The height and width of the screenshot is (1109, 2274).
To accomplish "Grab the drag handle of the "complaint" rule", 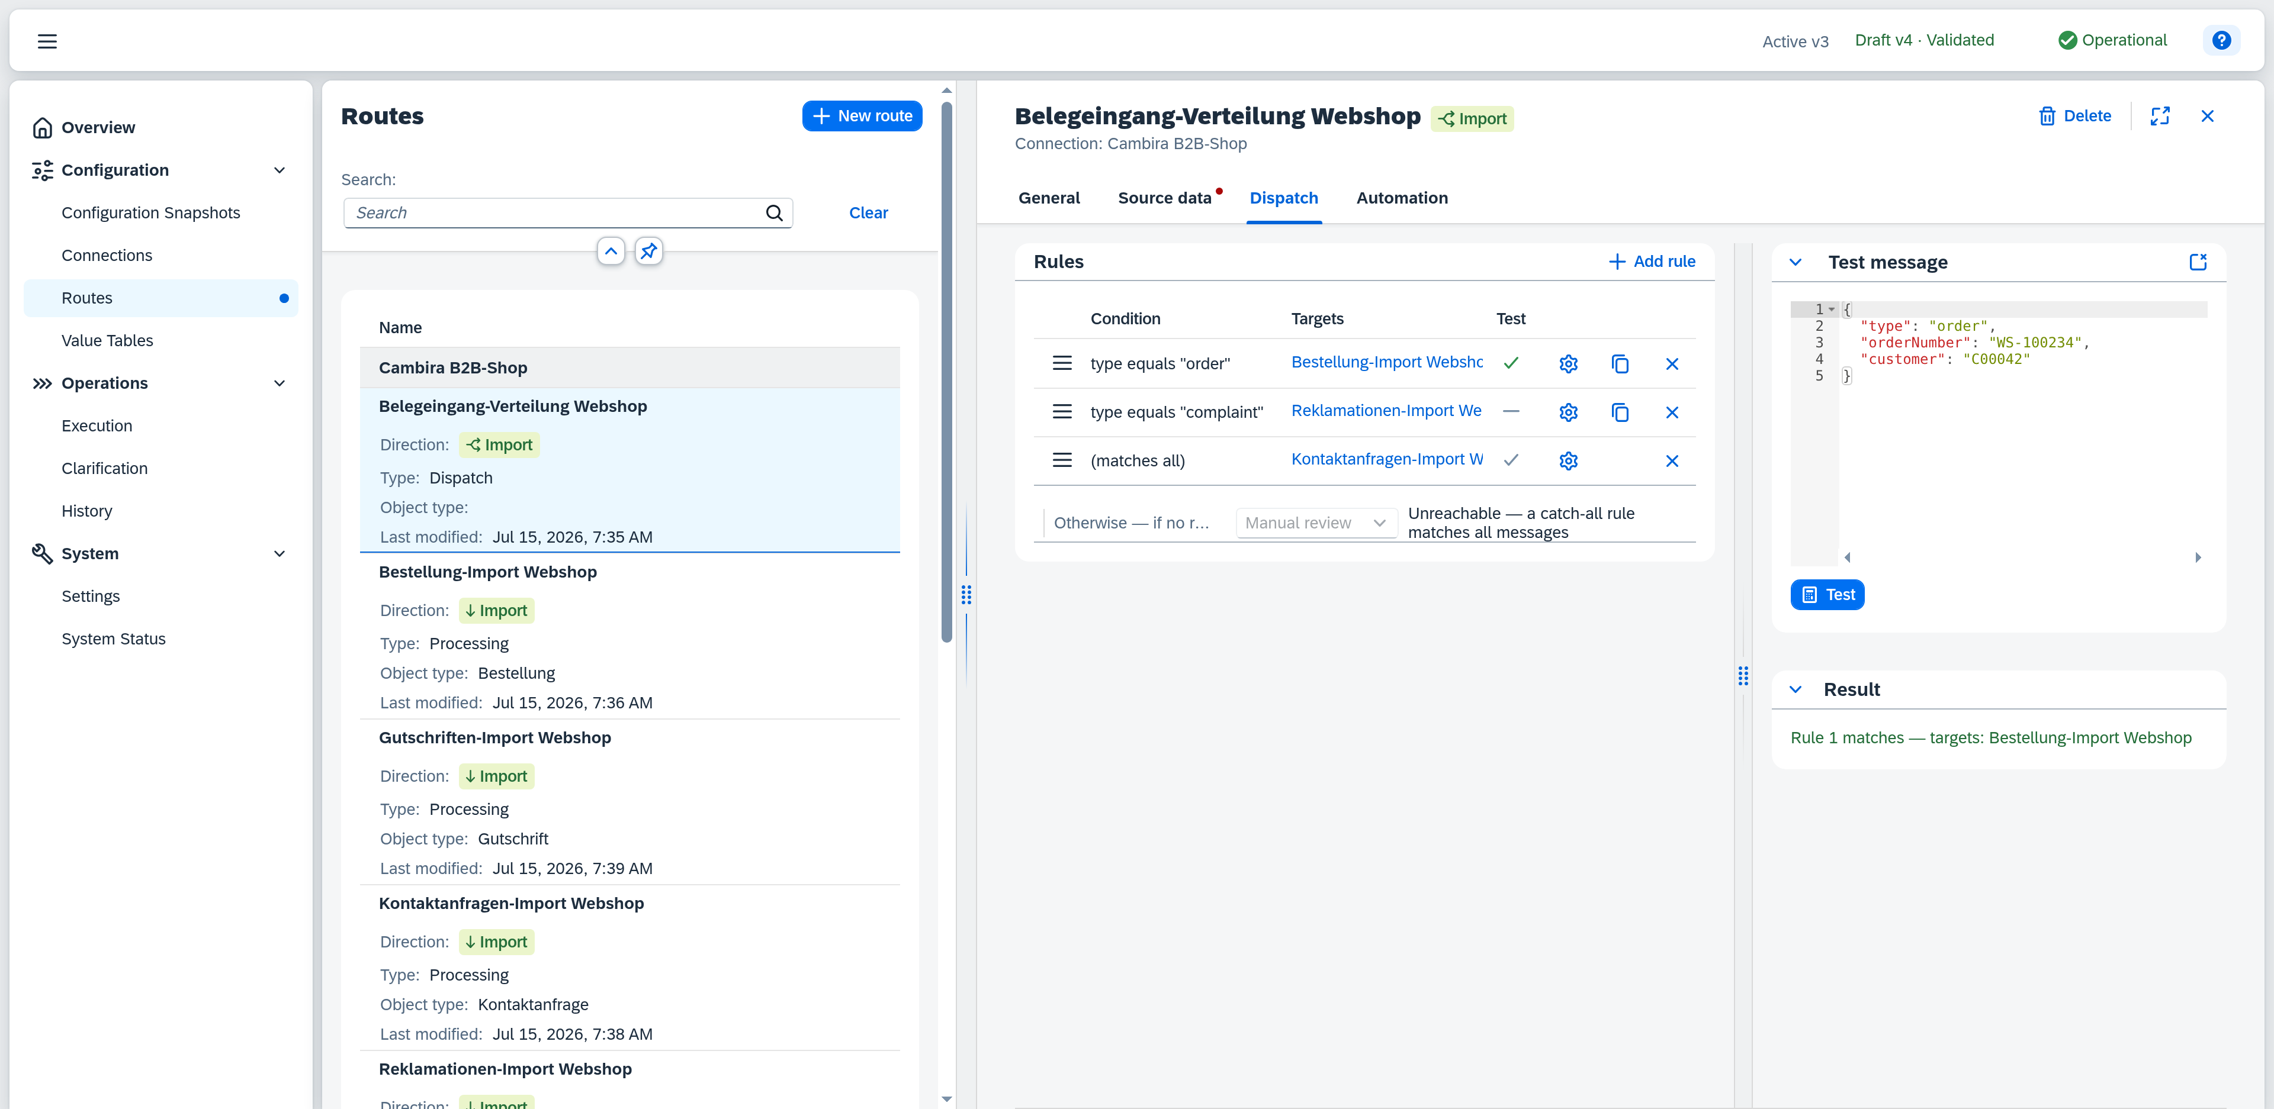I will [1062, 412].
